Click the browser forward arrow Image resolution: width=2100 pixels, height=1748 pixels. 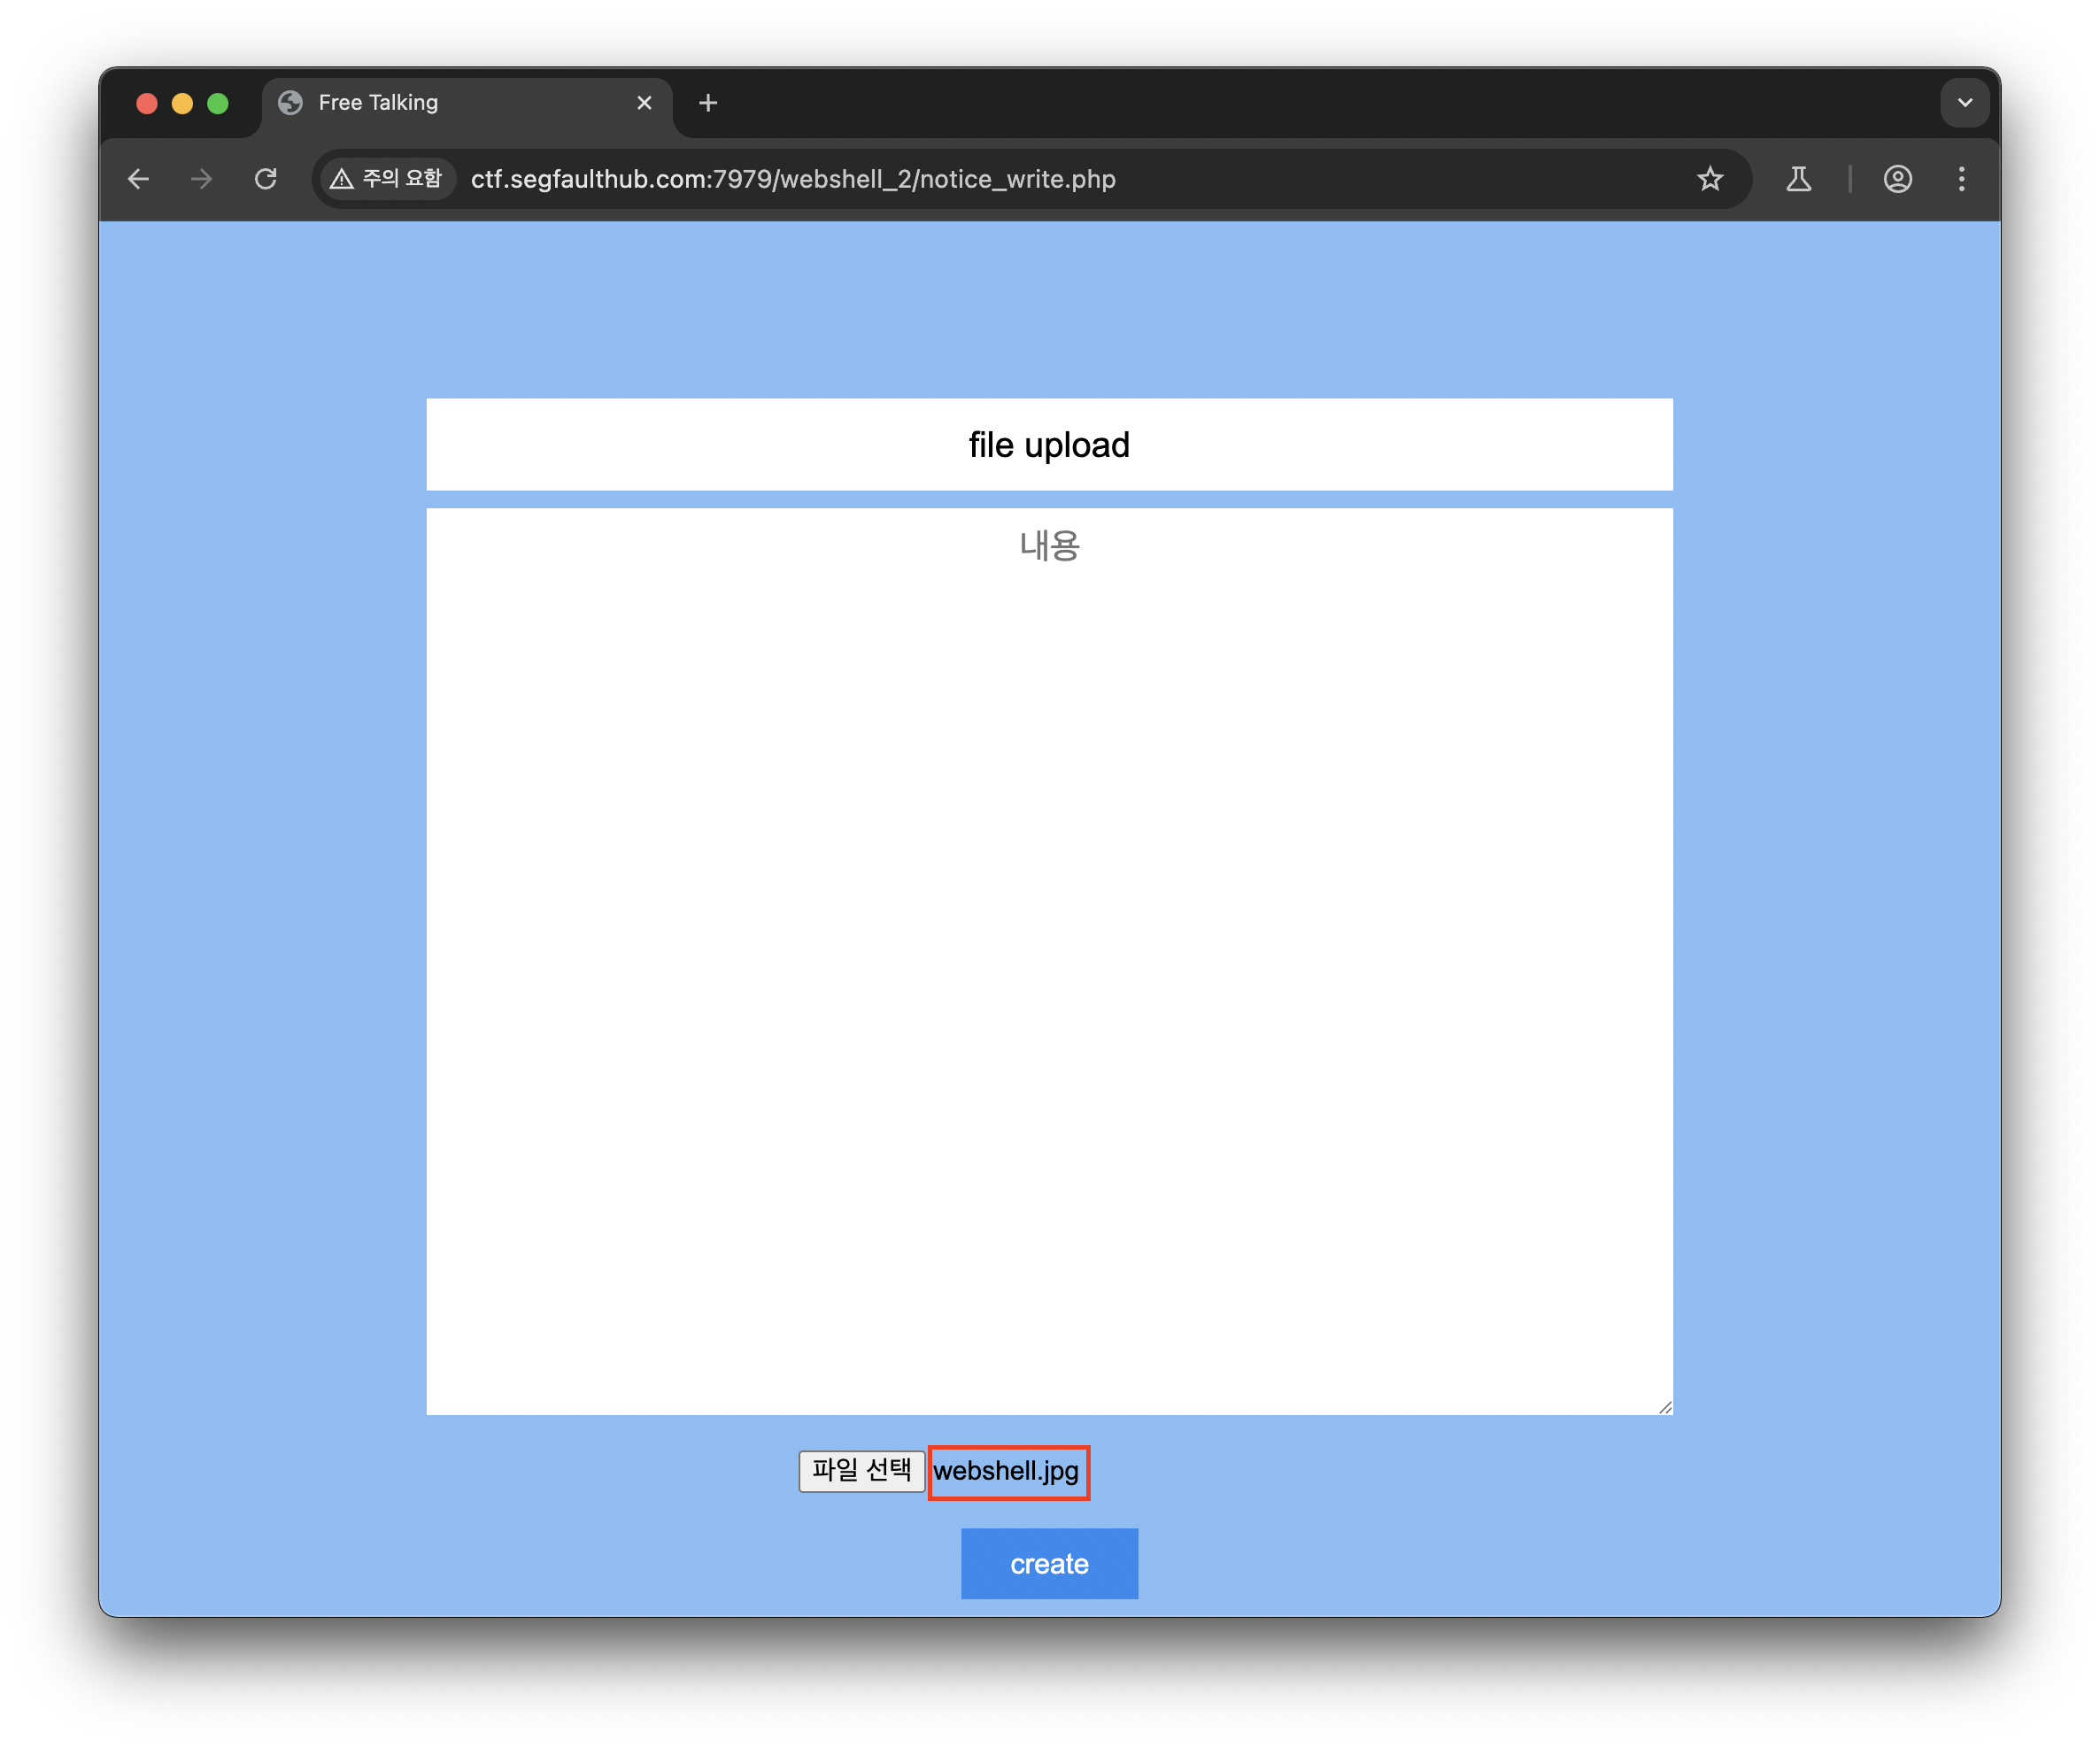[202, 179]
